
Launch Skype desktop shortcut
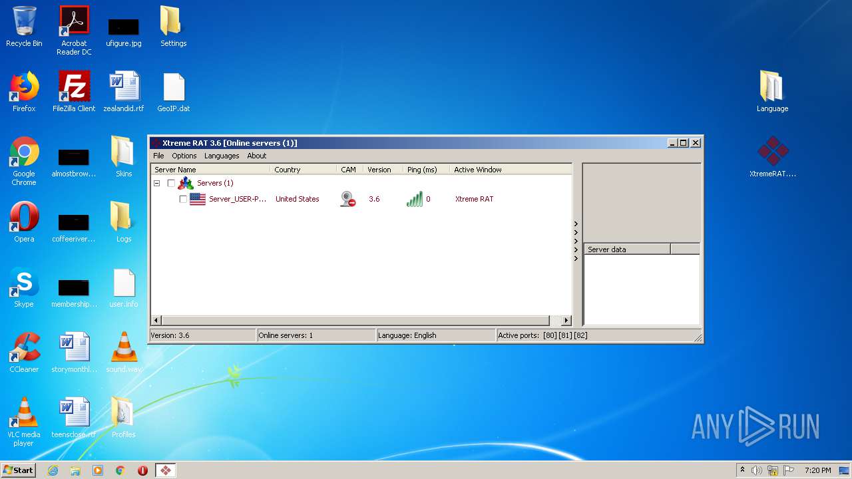(24, 287)
